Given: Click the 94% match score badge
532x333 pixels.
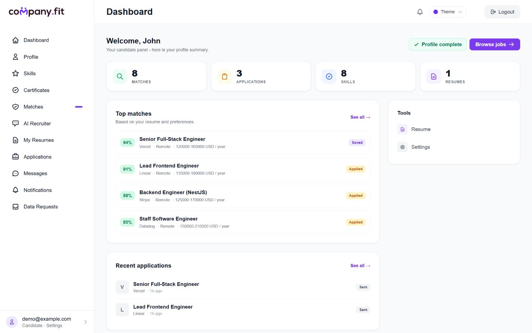Looking at the screenshot, I should pos(127,142).
